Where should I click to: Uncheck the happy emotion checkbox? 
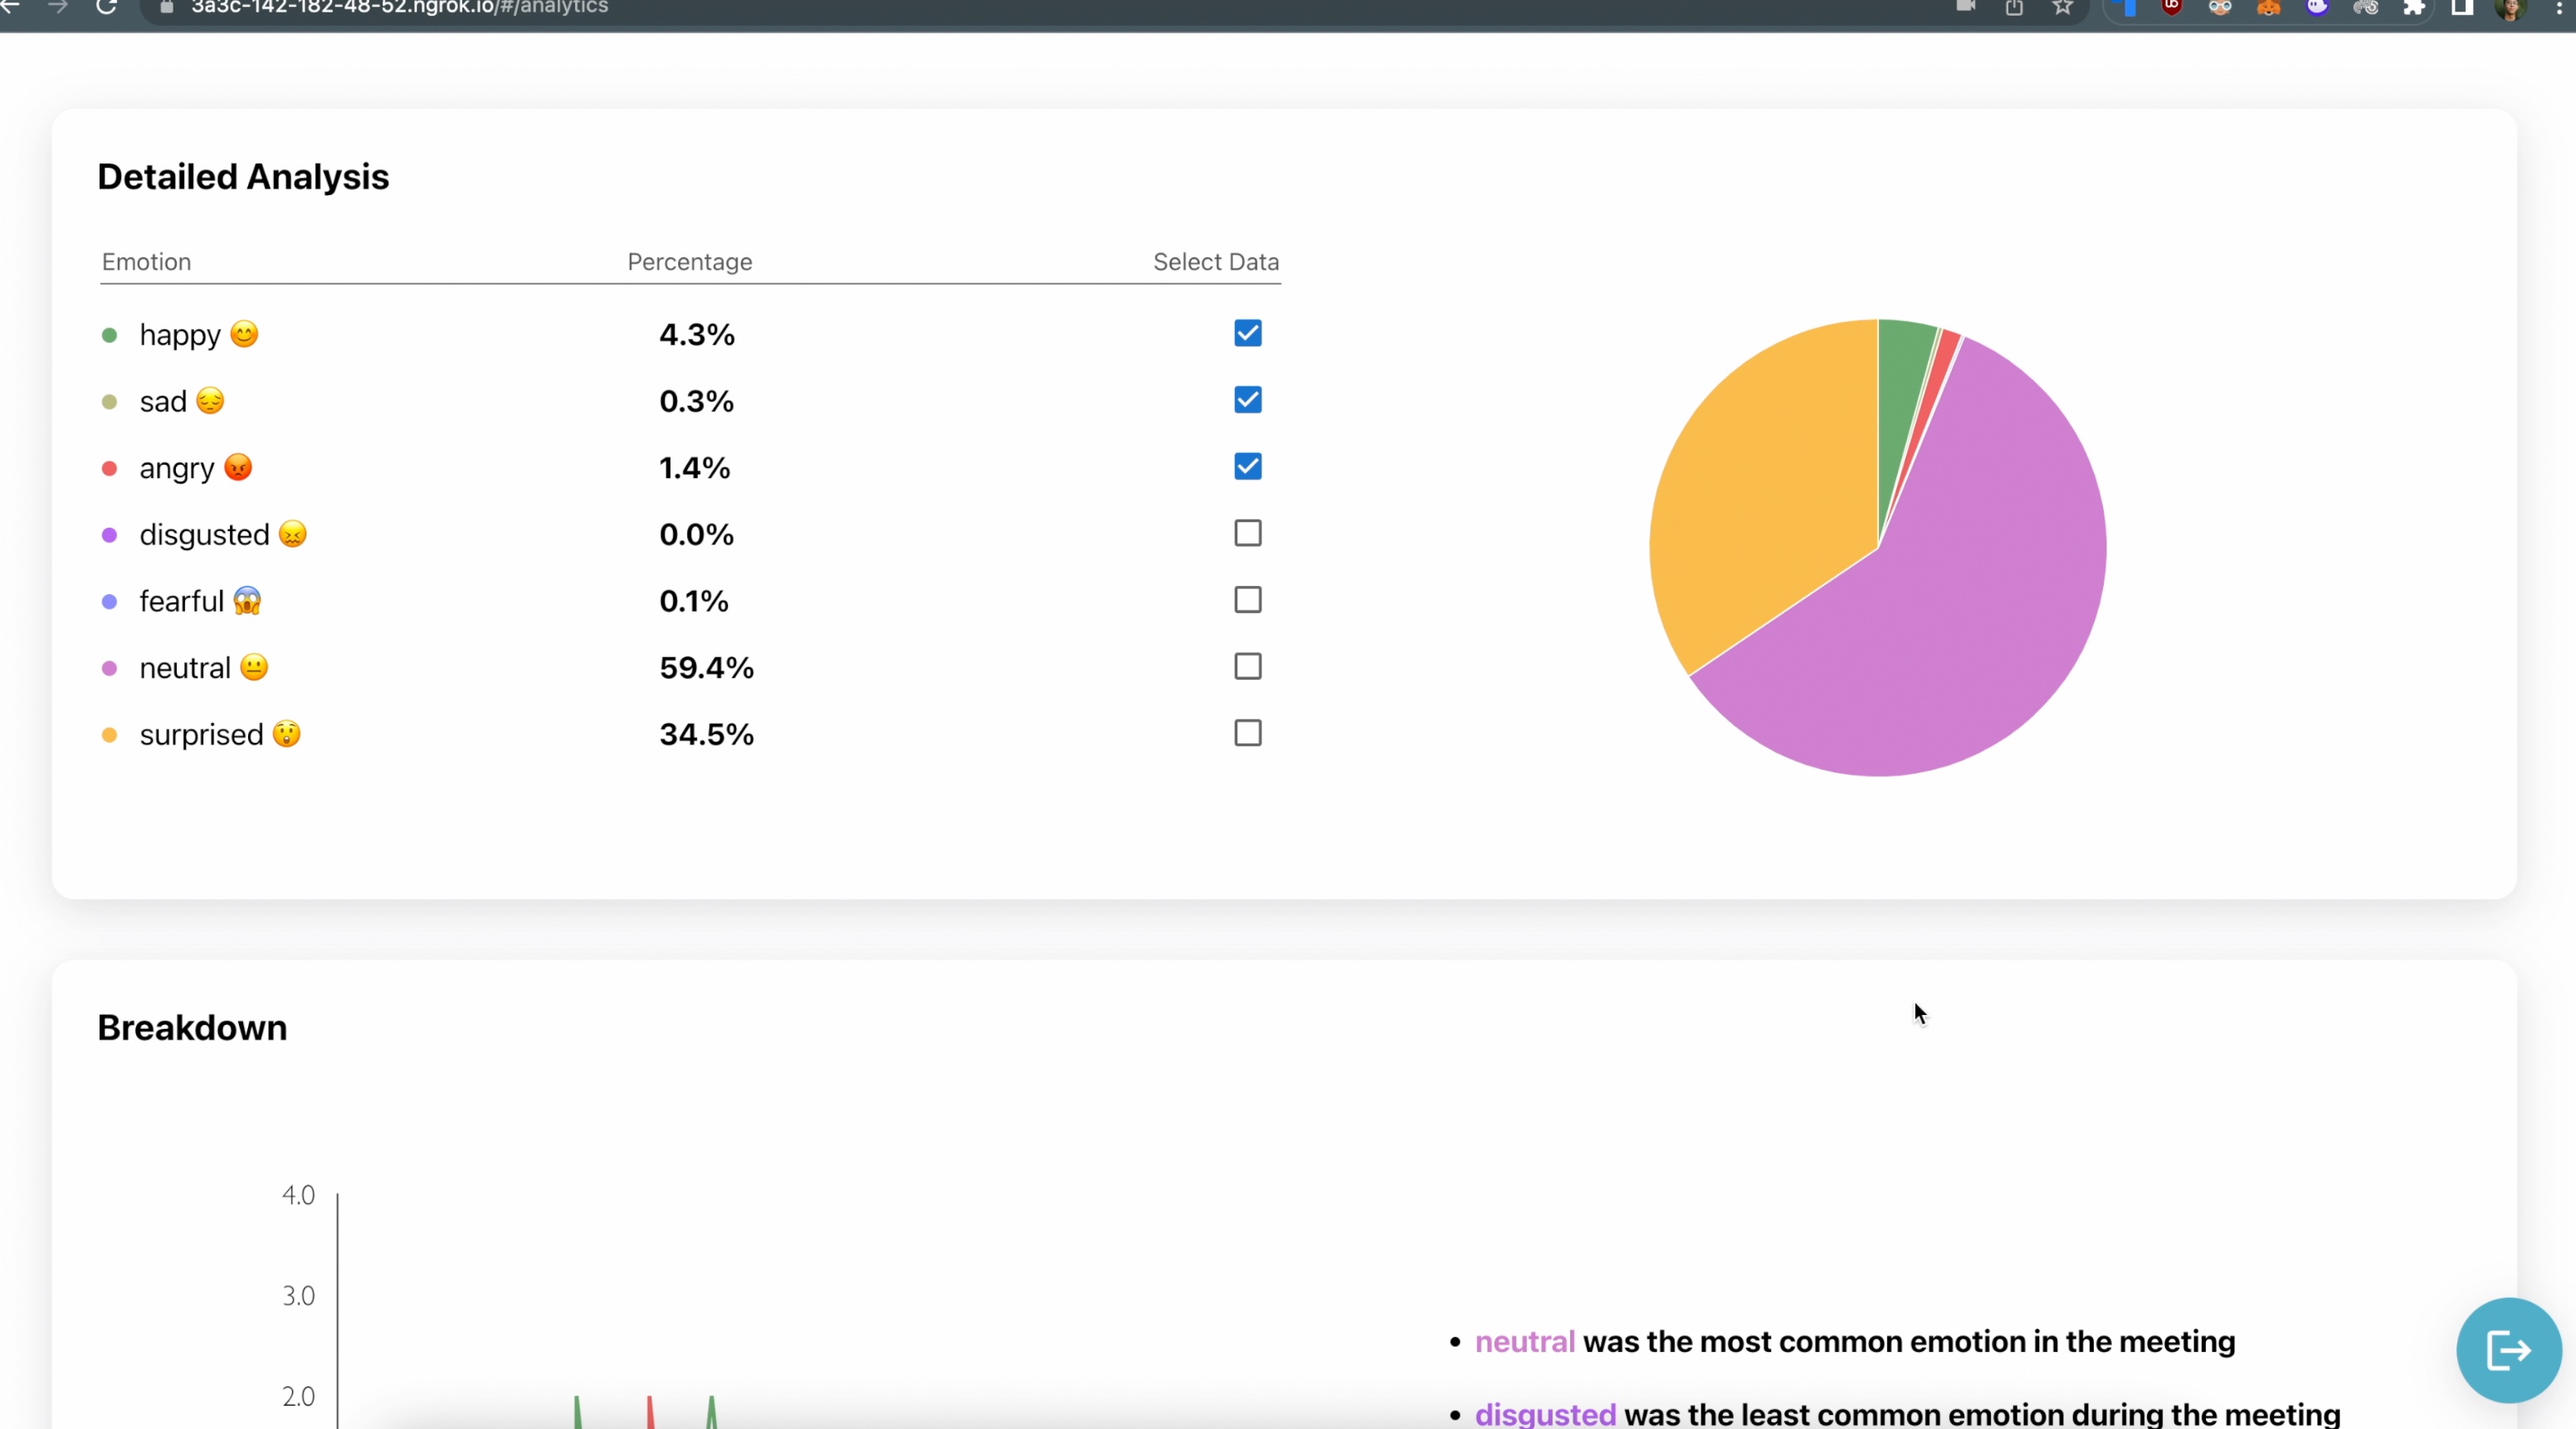click(1247, 333)
